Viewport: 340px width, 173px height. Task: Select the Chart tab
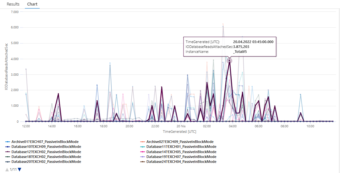click(32, 4)
